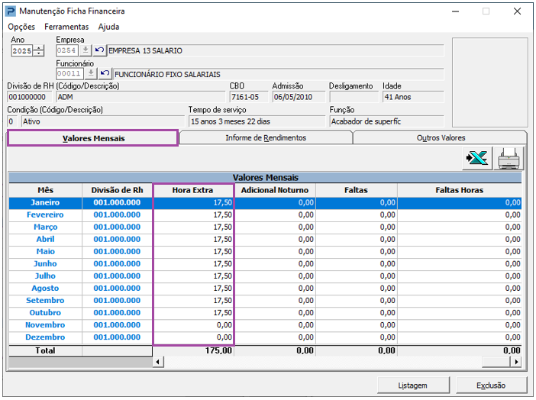Click undo arrow beside Empresa code
The width and height of the screenshot is (536, 400).
(100, 50)
